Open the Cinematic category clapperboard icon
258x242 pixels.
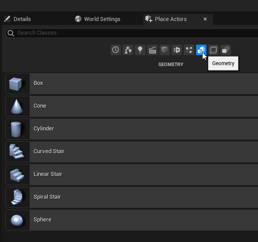(x=152, y=50)
